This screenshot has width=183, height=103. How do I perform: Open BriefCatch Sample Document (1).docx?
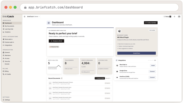pyautogui.click(x=79, y=83)
